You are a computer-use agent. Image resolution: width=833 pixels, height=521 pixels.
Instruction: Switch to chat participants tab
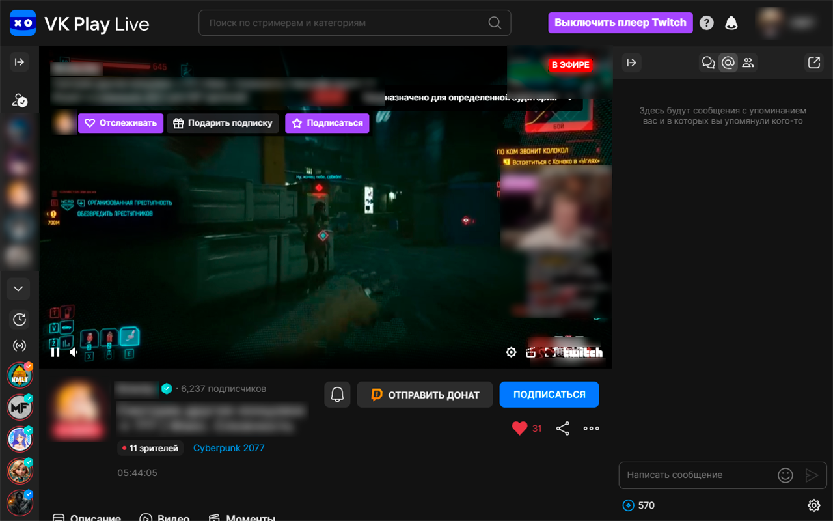point(748,63)
